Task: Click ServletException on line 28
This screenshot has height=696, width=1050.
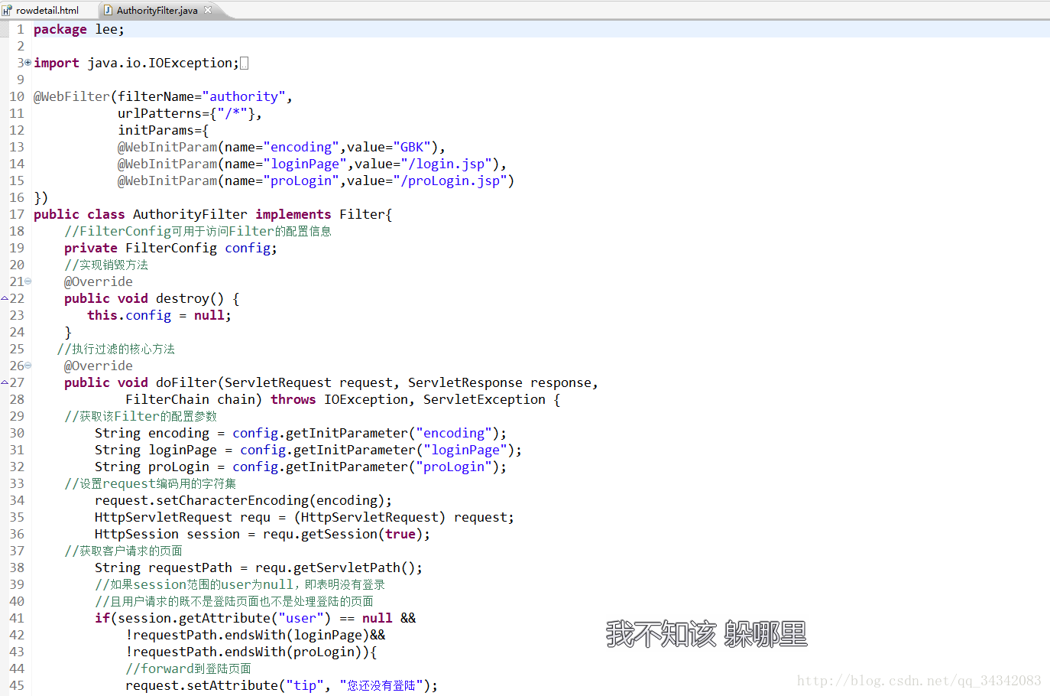Action: (x=484, y=399)
